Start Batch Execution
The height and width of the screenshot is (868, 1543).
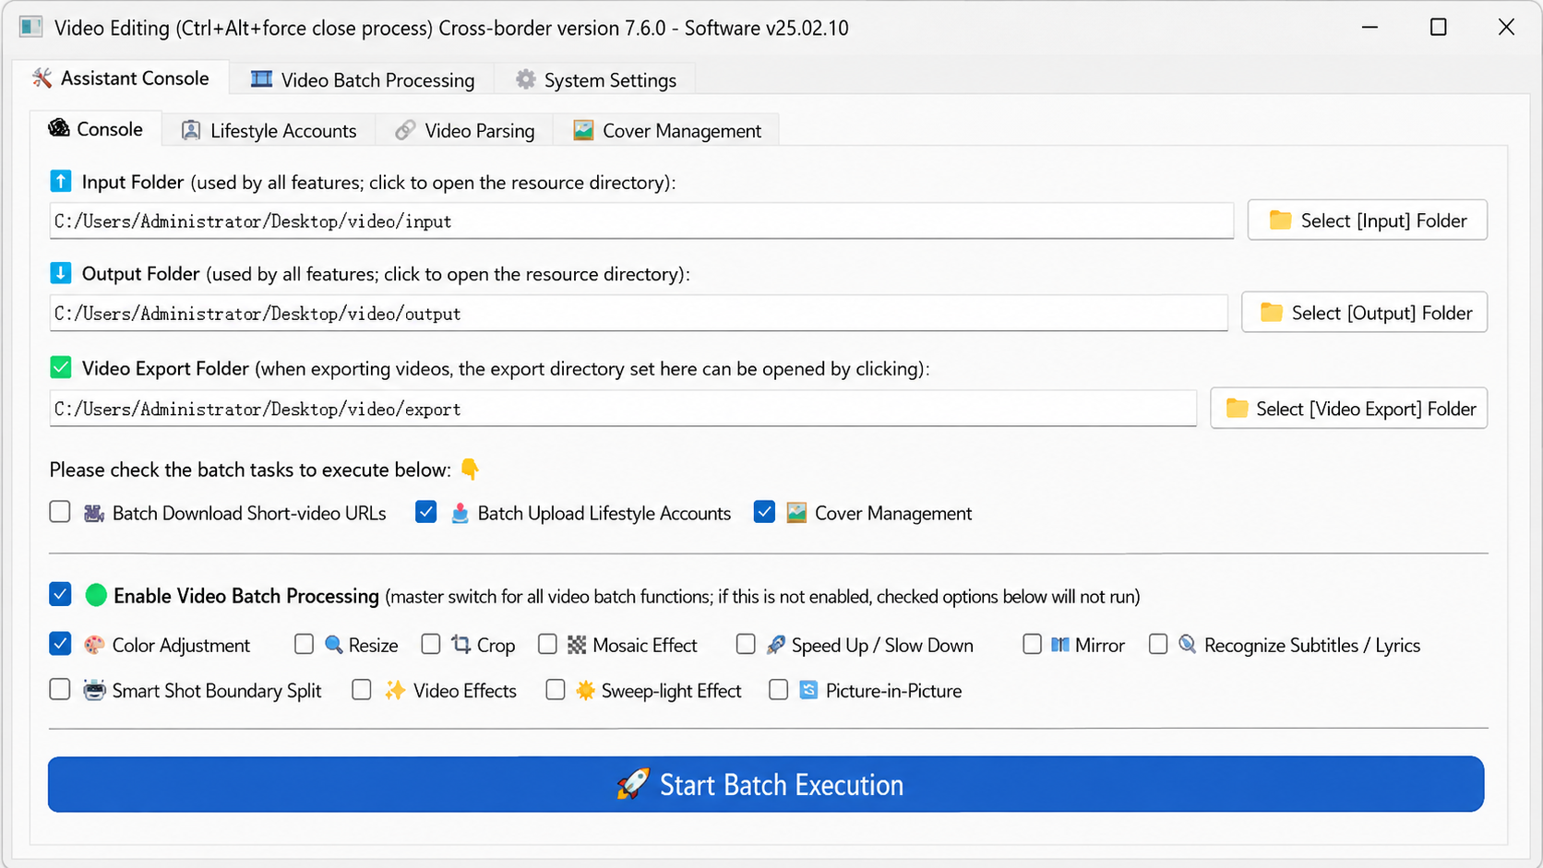(766, 784)
